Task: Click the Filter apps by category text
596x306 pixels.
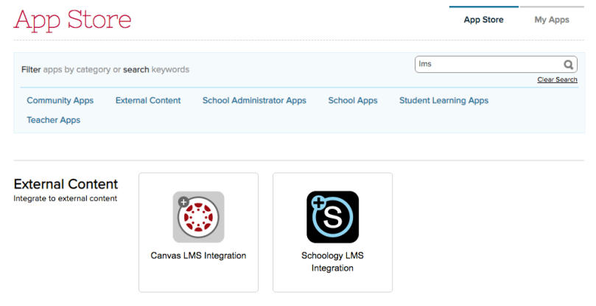Action: pos(105,69)
